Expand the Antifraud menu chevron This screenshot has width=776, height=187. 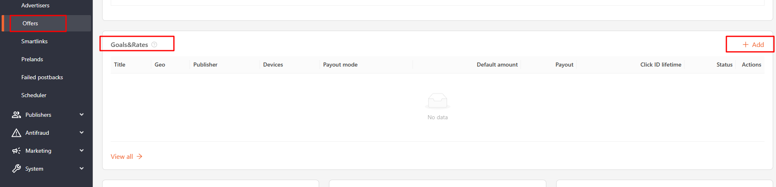[x=82, y=133]
